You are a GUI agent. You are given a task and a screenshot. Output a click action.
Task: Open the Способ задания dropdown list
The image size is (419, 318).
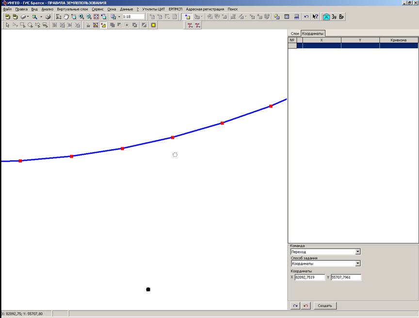[358, 264]
